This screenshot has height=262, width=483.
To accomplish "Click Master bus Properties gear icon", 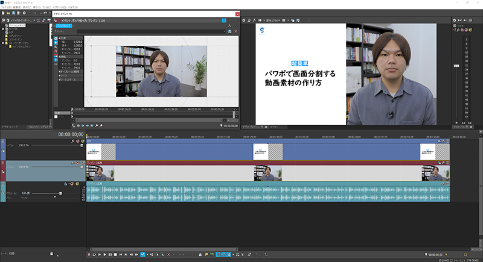I will [x=455, y=20].
